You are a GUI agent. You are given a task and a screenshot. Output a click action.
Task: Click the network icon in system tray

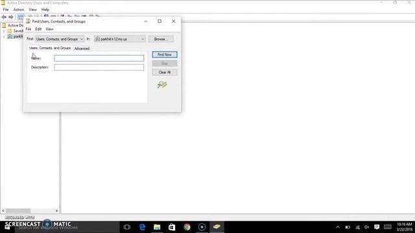pyautogui.click(x=357, y=227)
